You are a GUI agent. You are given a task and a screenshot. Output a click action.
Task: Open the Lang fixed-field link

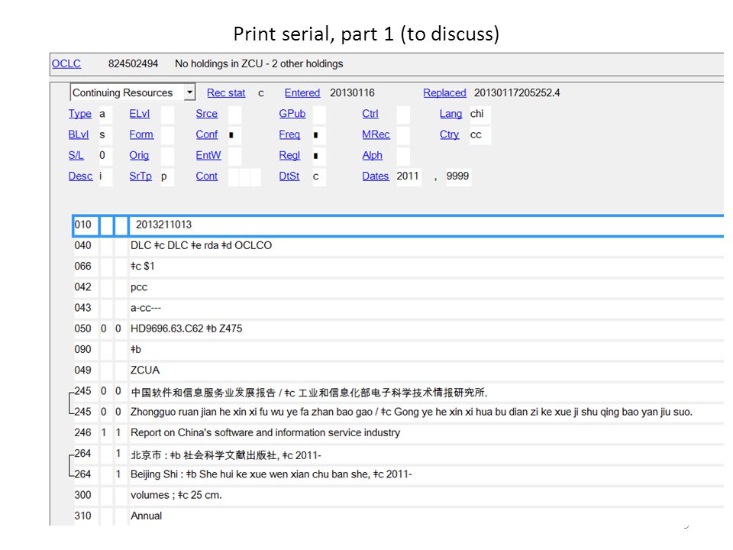(x=450, y=114)
